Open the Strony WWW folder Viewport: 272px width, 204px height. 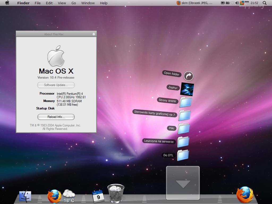(186, 102)
